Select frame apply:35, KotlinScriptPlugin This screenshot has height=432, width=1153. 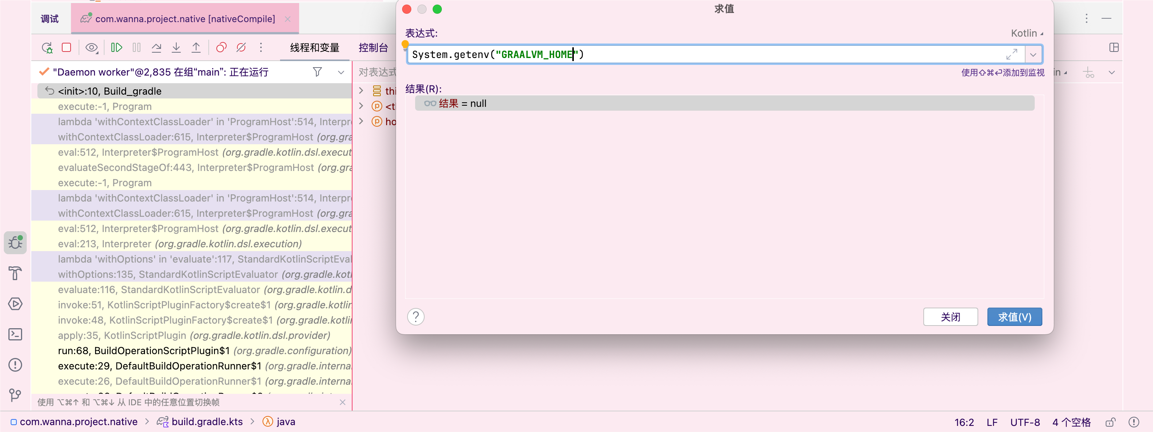point(192,335)
